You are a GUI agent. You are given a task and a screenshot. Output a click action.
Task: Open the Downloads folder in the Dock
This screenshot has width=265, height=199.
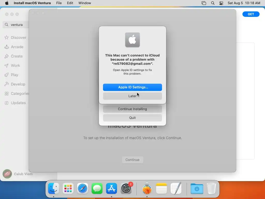click(x=197, y=189)
